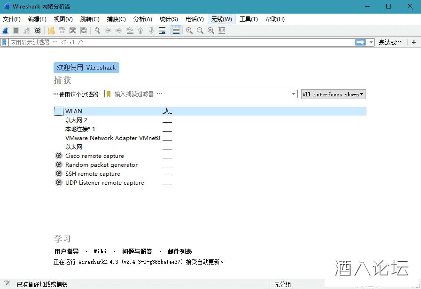This screenshot has width=421, height=289.
Task: Toggle the colorize packet list button
Action: 176,31
